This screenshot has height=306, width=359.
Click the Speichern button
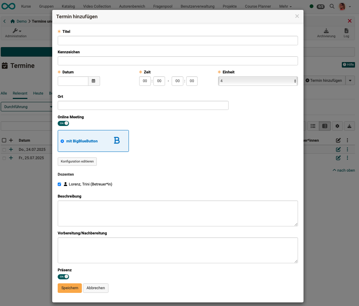(x=69, y=288)
